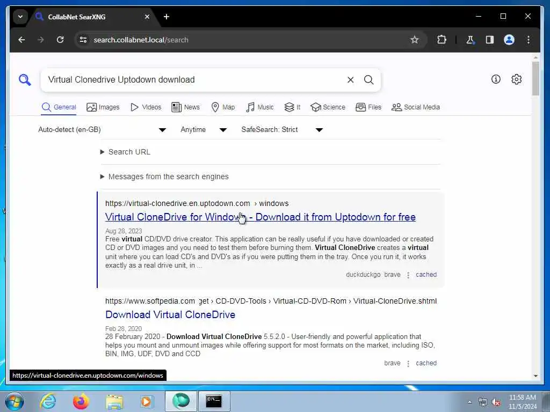Show hidden system tray icons
The height and width of the screenshot is (412, 550).
pos(469,402)
